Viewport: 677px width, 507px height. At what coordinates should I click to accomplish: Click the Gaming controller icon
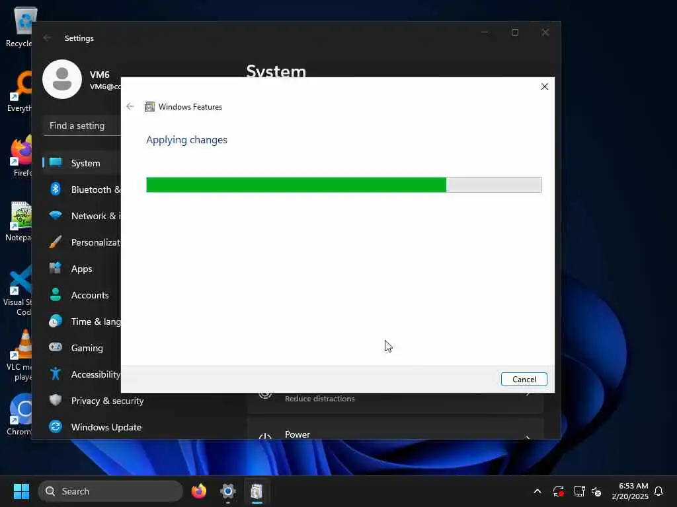pos(56,347)
